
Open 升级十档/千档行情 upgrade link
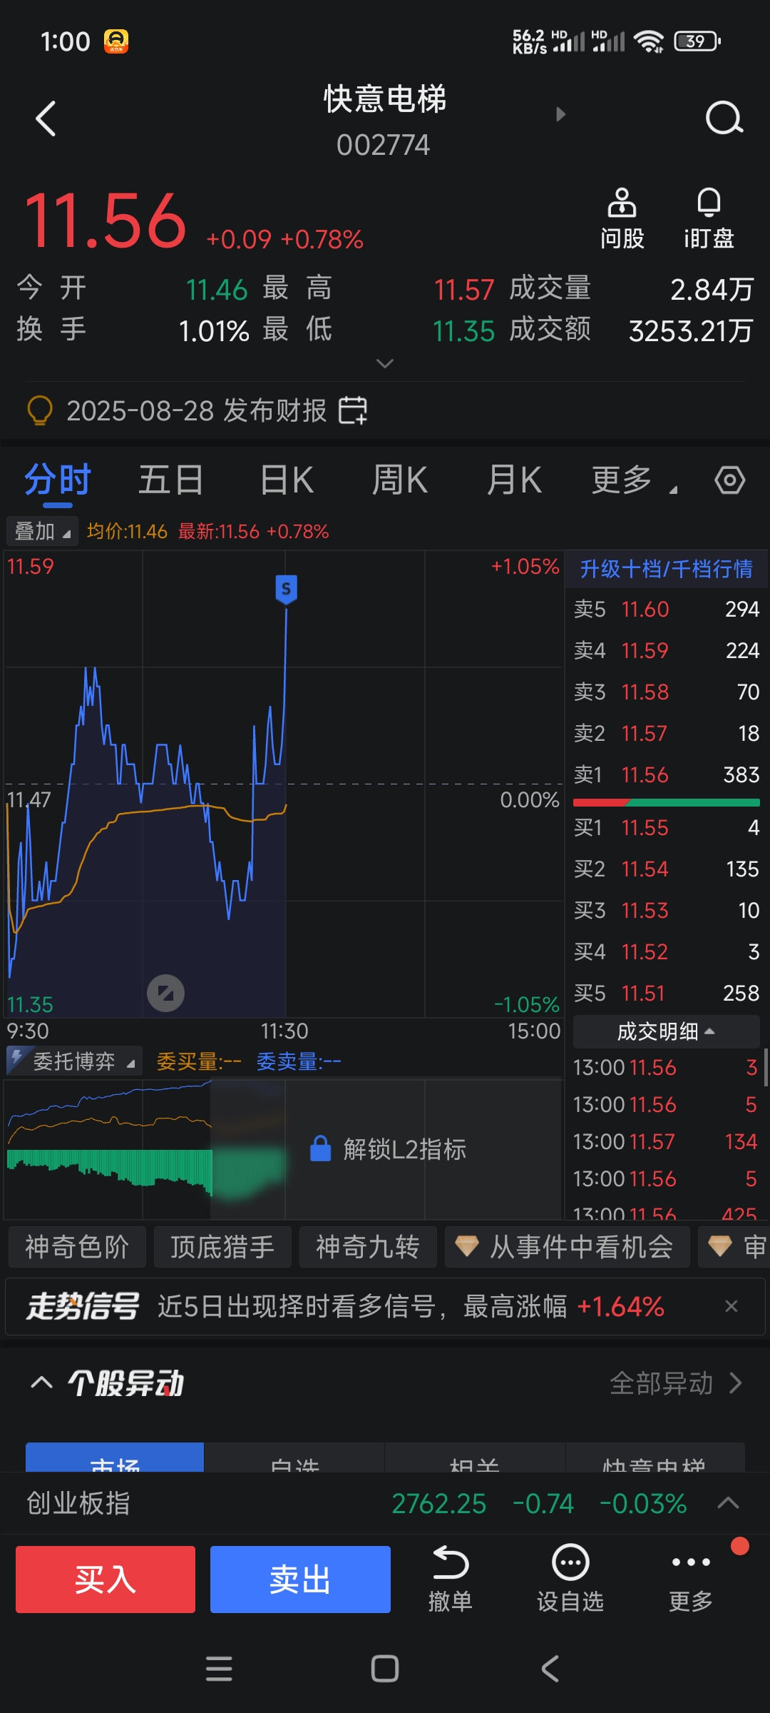tap(666, 569)
